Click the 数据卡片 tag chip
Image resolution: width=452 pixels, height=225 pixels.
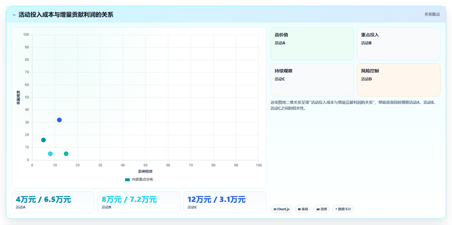pos(343,209)
